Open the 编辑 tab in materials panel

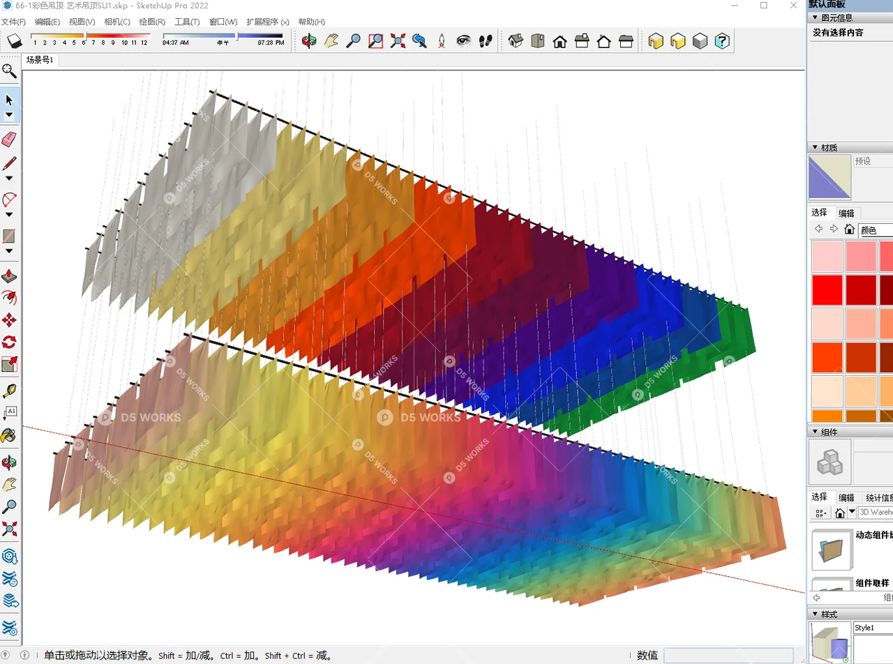tap(846, 213)
